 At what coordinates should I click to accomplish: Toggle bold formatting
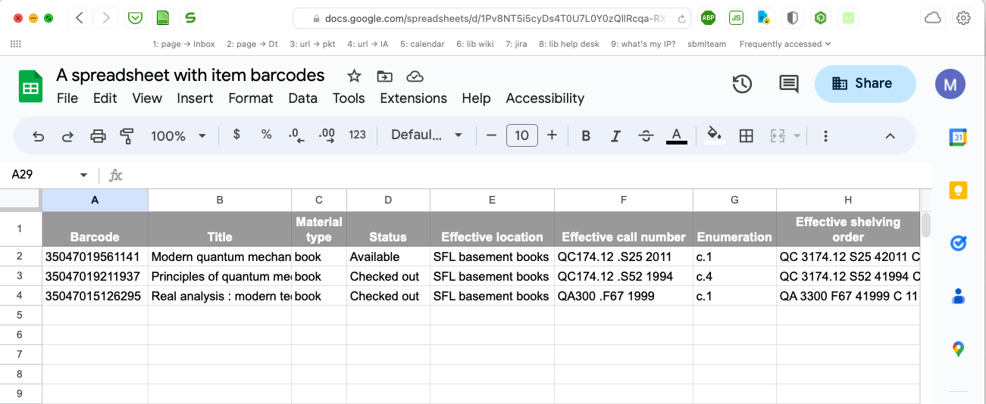point(586,136)
